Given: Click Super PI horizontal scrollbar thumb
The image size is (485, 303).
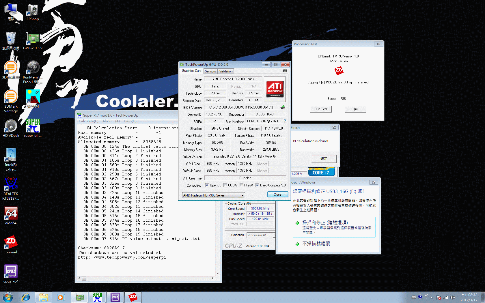Looking at the screenshot, I should coord(84,278).
